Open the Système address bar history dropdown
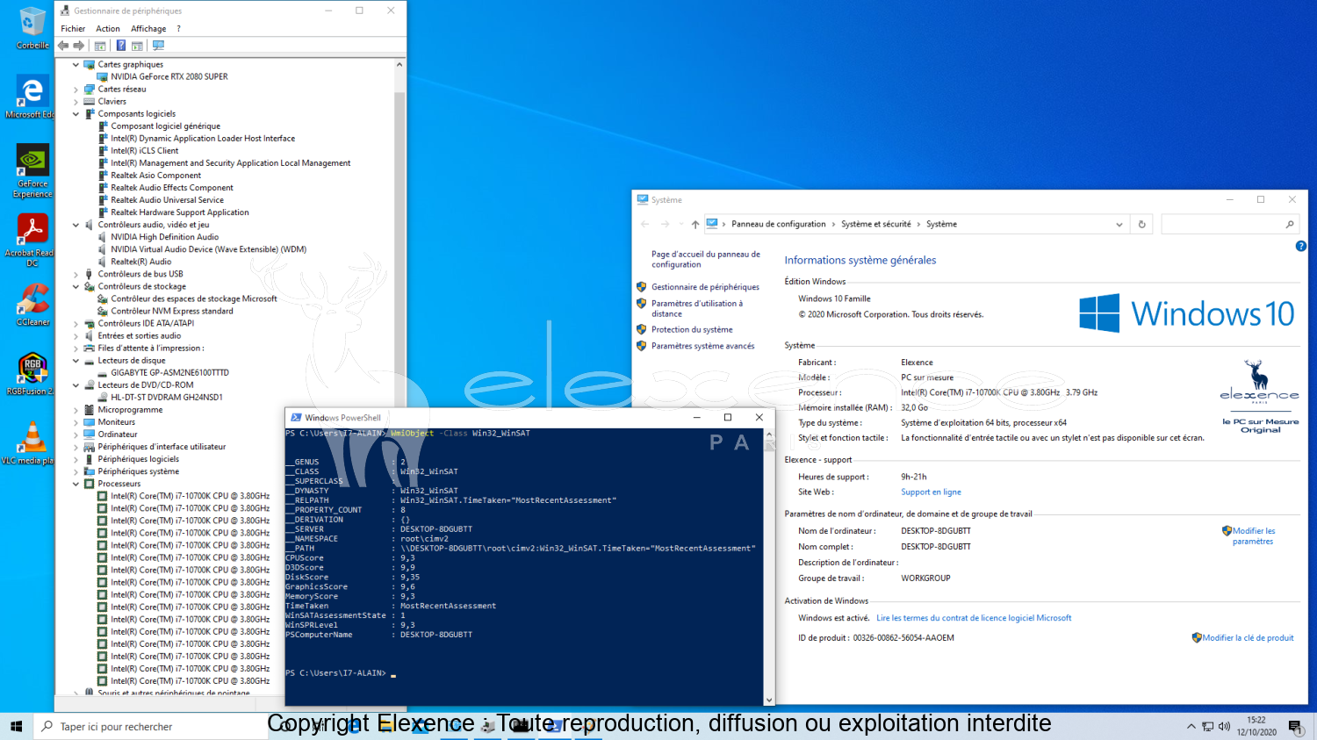The height and width of the screenshot is (740, 1317). [1119, 224]
